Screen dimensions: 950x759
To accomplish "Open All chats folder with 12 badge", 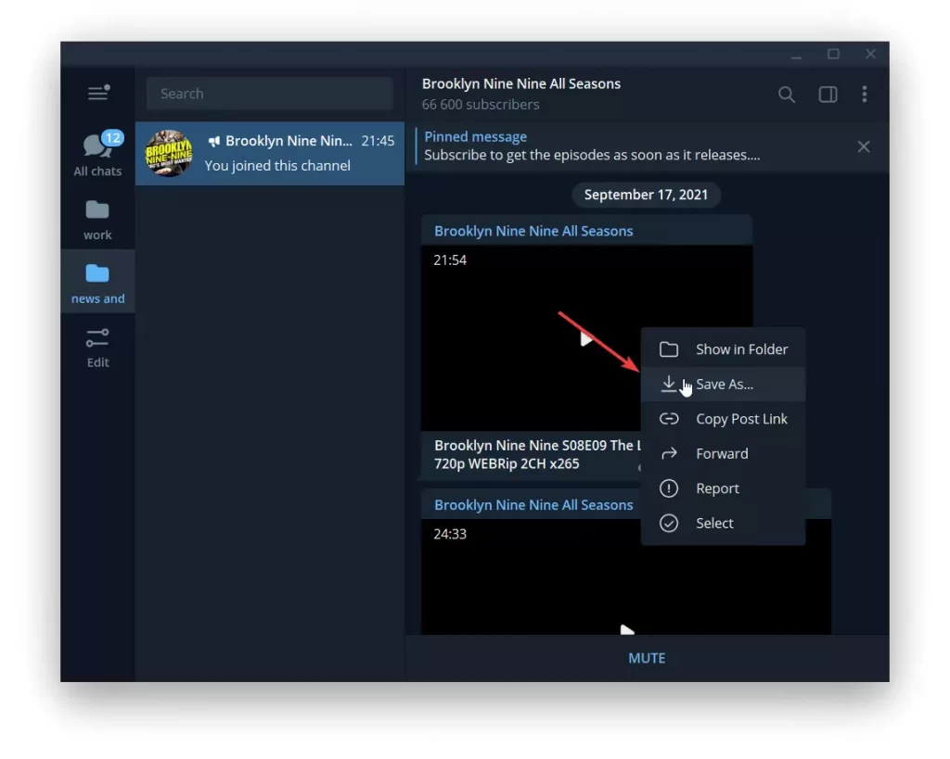I will click(97, 154).
